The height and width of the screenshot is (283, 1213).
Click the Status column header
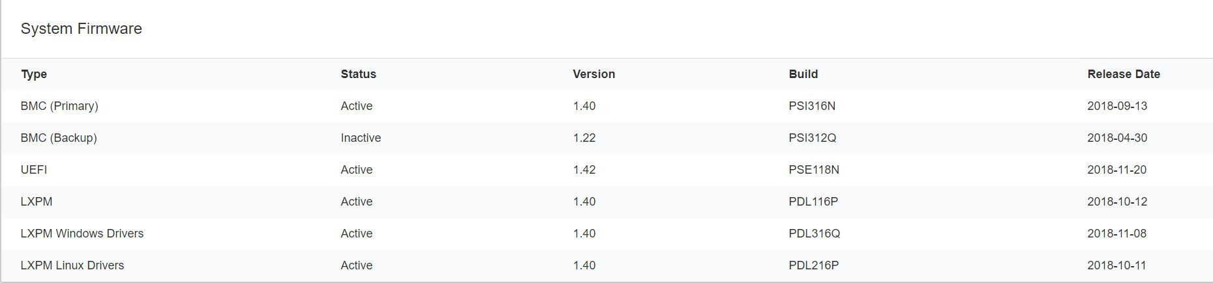(x=358, y=74)
